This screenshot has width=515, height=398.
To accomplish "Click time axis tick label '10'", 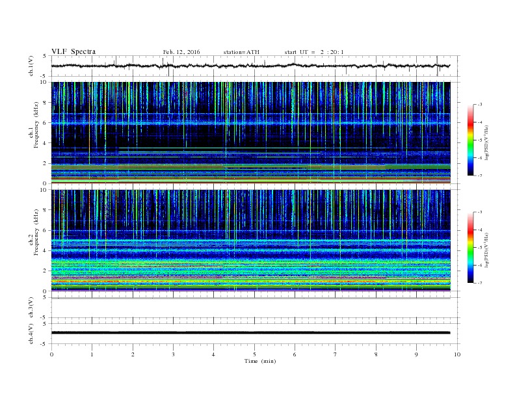I will 457,354.
